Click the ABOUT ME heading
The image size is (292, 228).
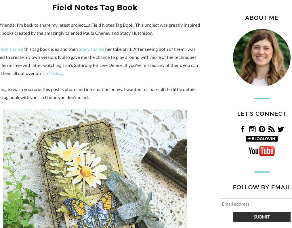tap(262, 18)
